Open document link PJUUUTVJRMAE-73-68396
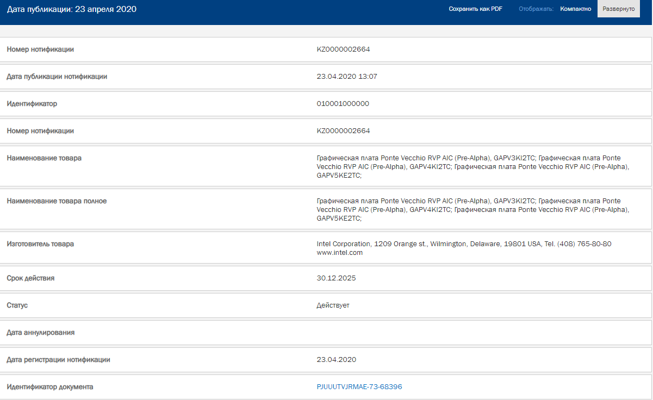Screen dimensions: 653x400 [x=359, y=387]
